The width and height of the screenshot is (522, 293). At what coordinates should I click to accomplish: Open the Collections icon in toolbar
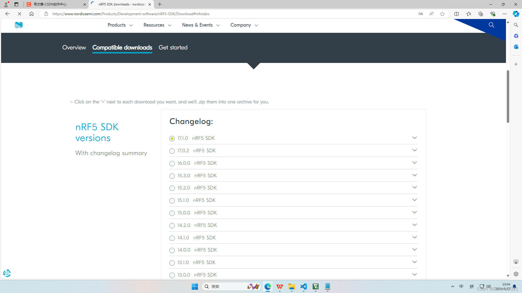(x=480, y=14)
